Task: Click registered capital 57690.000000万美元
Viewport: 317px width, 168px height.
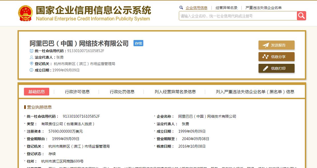Action: point(66,131)
